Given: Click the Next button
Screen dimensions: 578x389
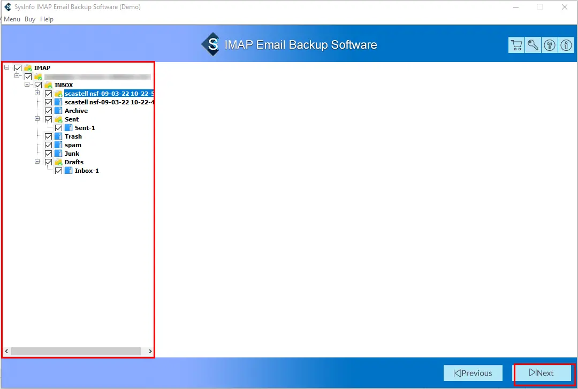Looking at the screenshot, I should coord(543,373).
